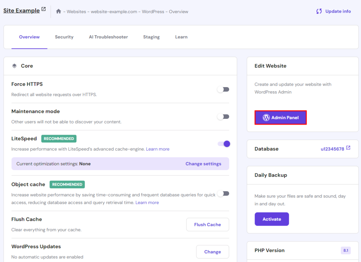Open the AI Troubleshooter tab
This screenshot has width=361, height=262.
pos(108,37)
